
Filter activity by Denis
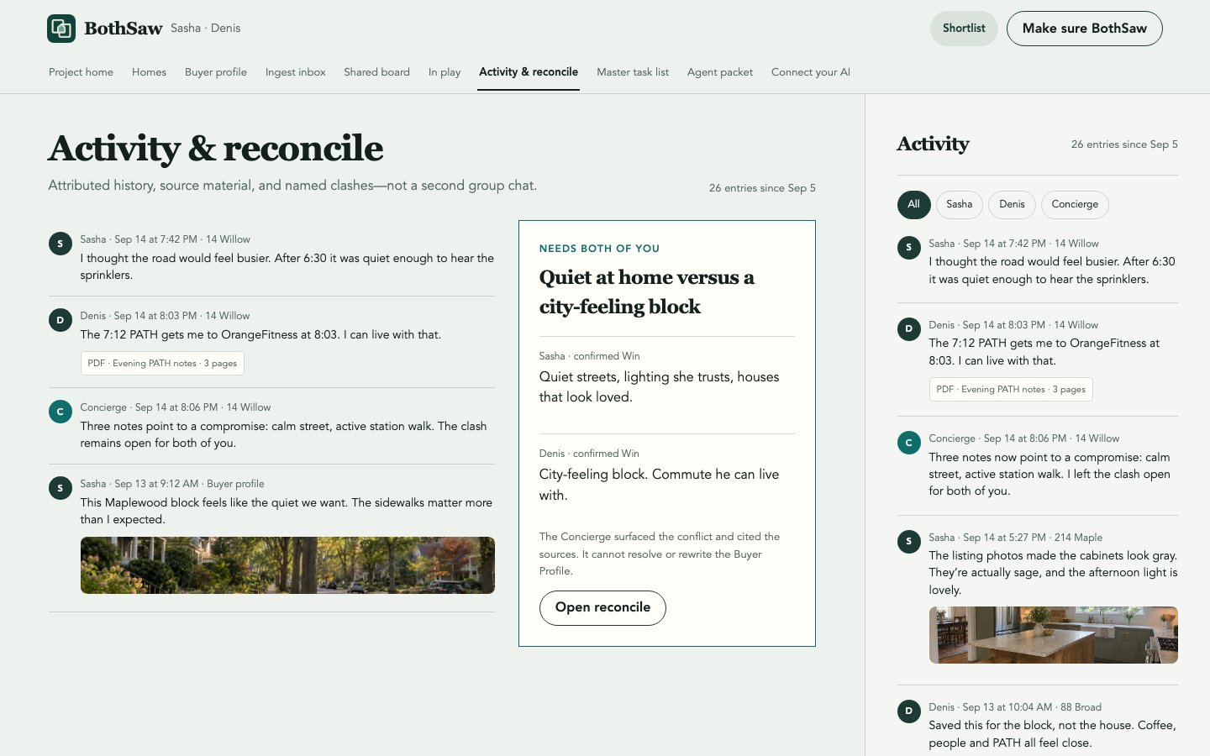[x=1012, y=204]
